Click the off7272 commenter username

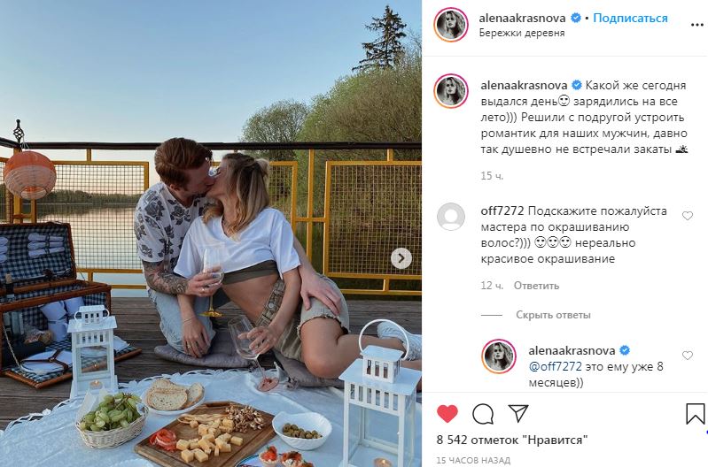click(x=502, y=211)
